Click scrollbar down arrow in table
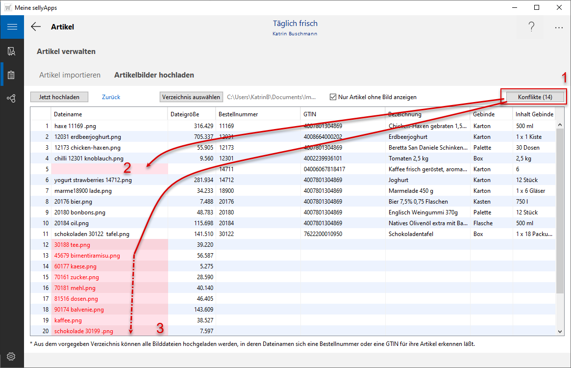 coord(561,332)
